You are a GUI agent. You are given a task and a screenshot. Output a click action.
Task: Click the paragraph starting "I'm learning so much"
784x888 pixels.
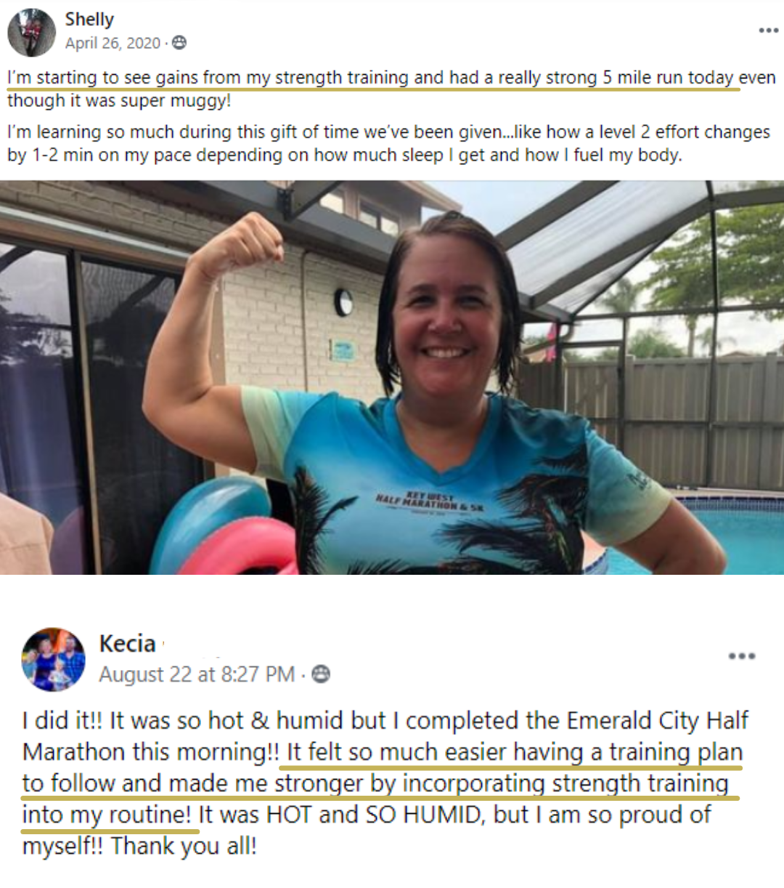pyautogui.click(x=389, y=143)
